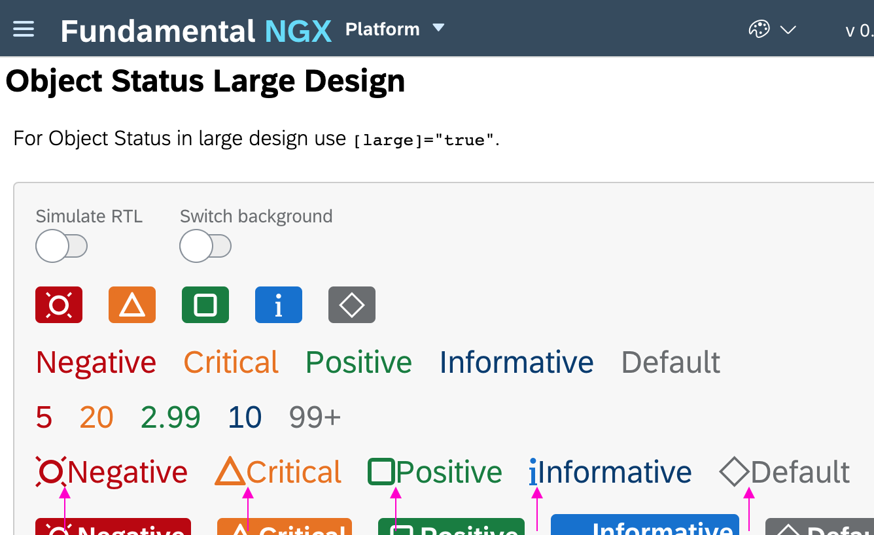Select the 99+ status counter
This screenshot has width=874, height=535.
pyautogui.click(x=315, y=417)
